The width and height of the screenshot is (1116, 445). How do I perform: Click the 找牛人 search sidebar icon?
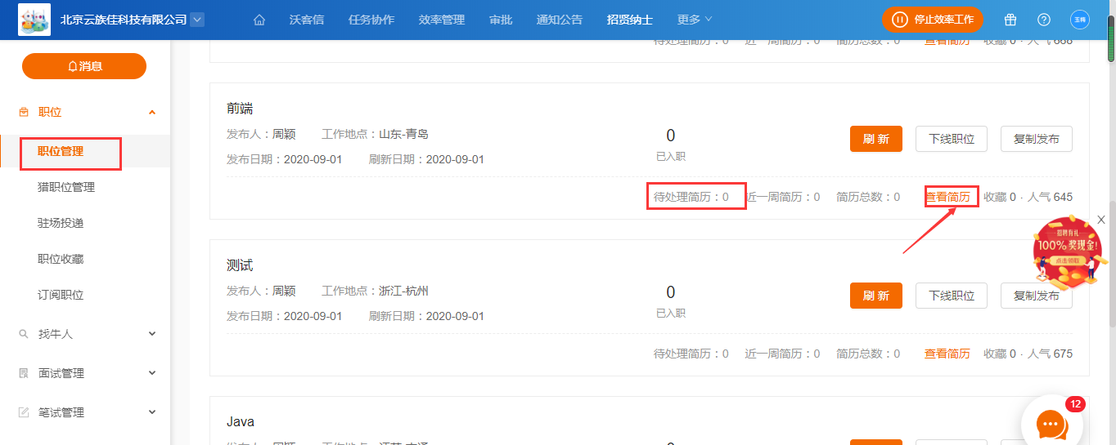pyautogui.click(x=23, y=334)
